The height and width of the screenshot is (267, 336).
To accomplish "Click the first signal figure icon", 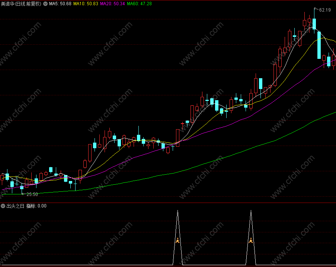I will 177,241.
